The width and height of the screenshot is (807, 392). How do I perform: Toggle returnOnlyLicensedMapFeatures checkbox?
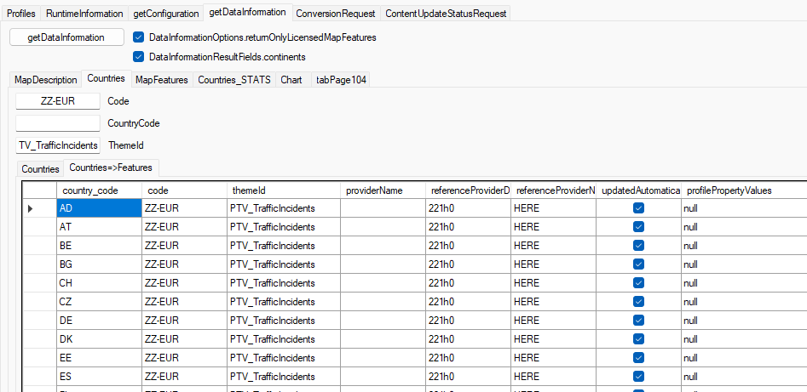[x=140, y=37]
